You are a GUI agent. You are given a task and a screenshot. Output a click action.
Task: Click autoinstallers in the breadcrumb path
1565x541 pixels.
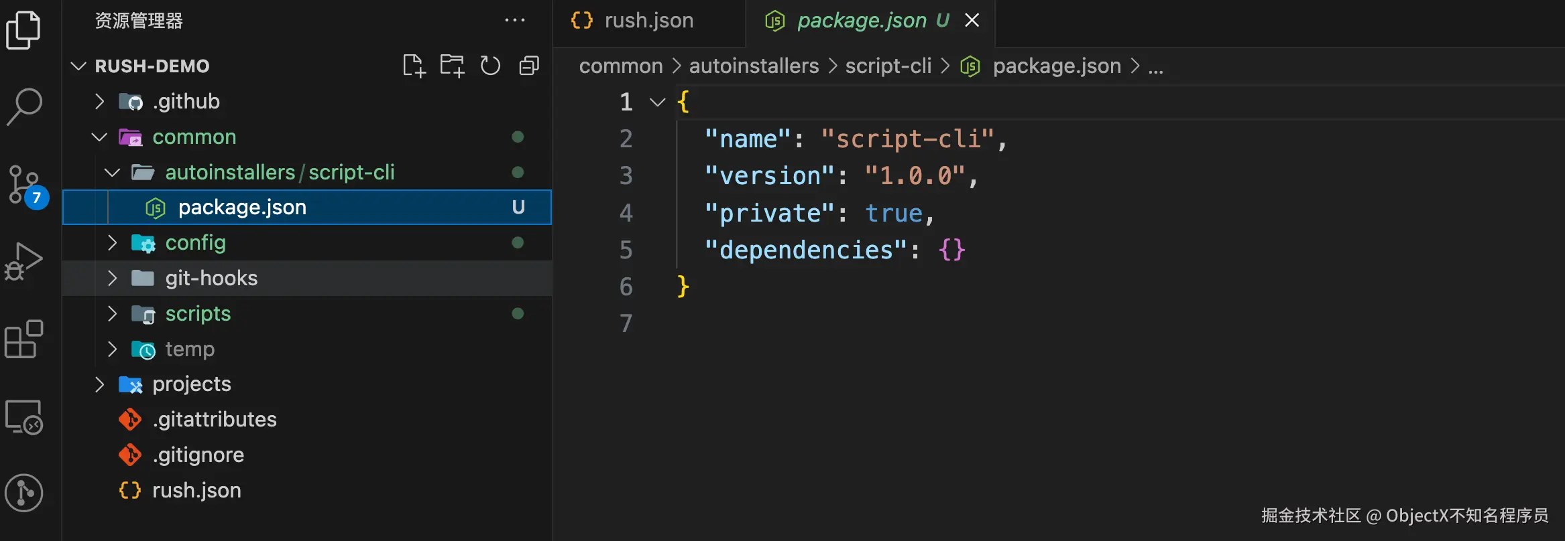(x=754, y=66)
